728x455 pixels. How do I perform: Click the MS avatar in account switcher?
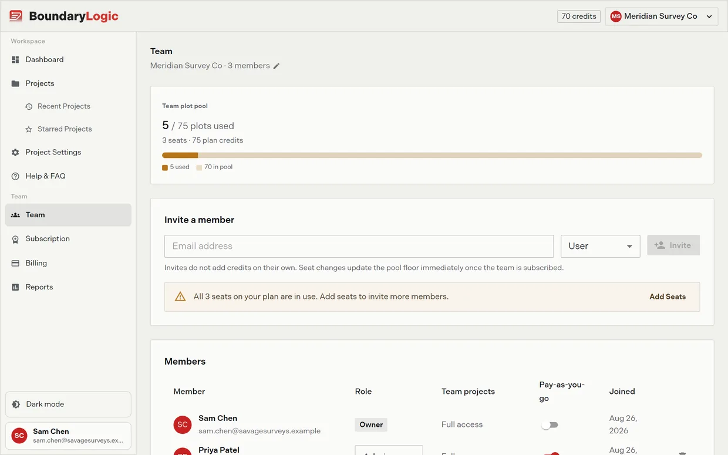pos(616,16)
